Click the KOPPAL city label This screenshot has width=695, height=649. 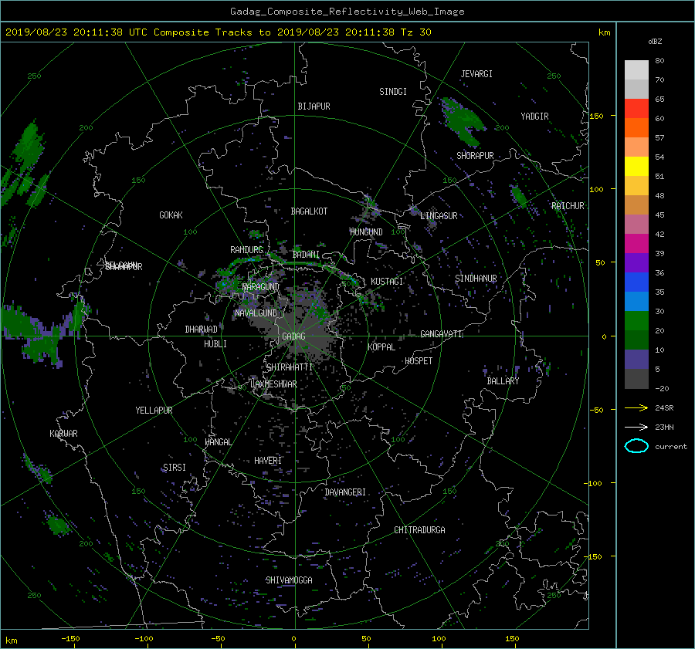tap(381, 347)
